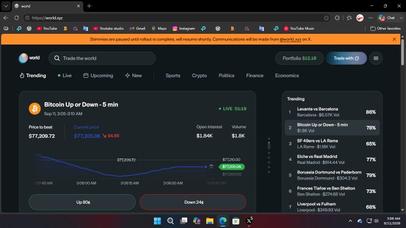Screen dimensions: 406x228
Task: Click the green $77,205.06 price tag on chart
Action: click(232, 167)
